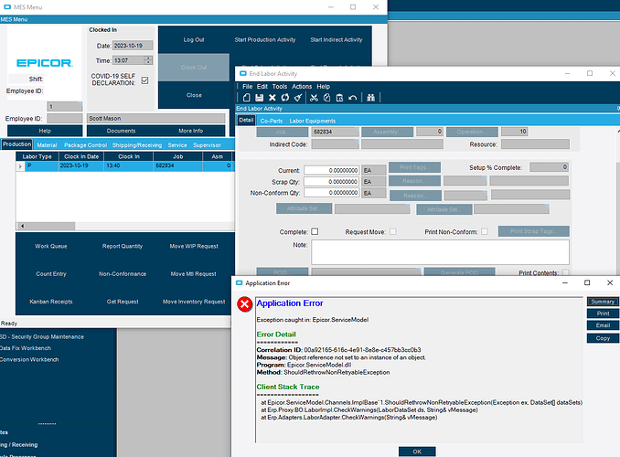The height and width of the screenshot is (457, 620).
Task: Click the Current quantity input field
Action: tap(331, 170)
